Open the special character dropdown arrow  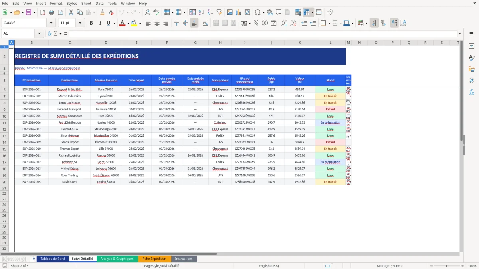264,12
